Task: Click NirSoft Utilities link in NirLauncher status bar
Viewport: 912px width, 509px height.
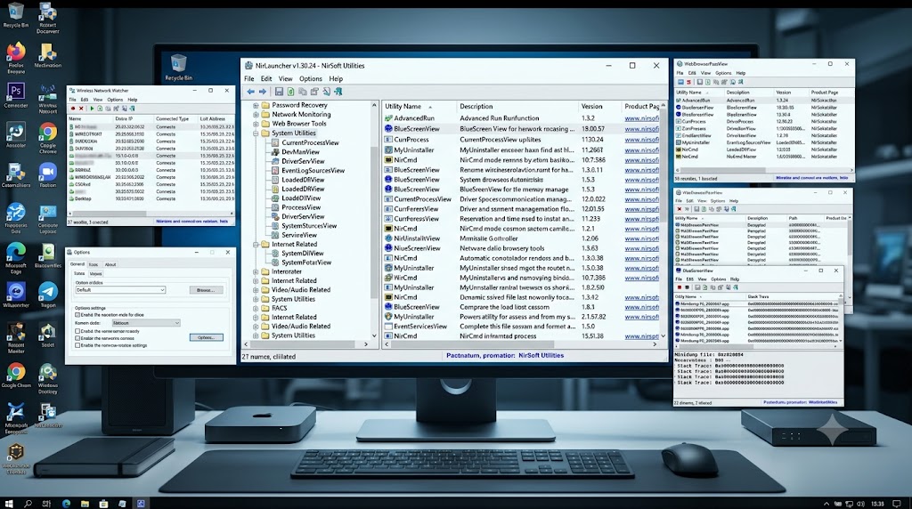Action: click(541, 355)
